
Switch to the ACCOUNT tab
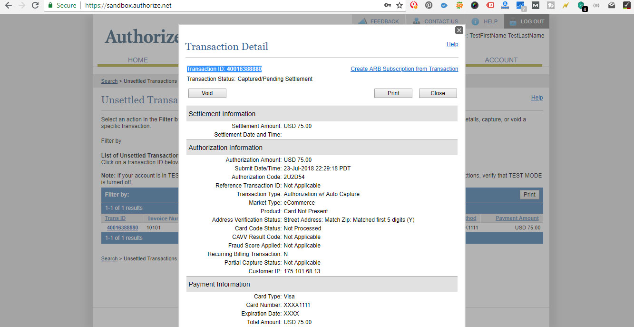pos(501,60)
